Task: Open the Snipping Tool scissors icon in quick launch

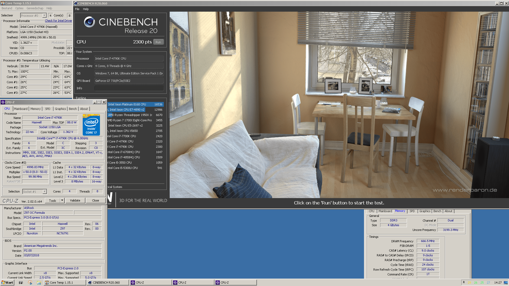Action: point(30,283)
